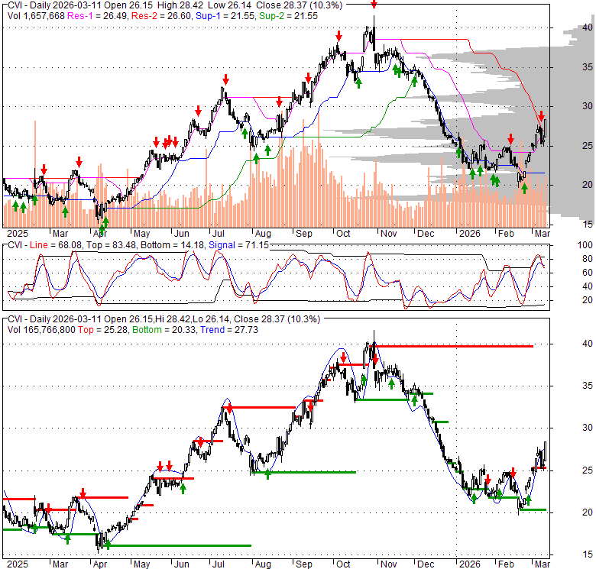Image resolution: width=596 pixels, height=569 pixels.
Task: Click the Vol 1,657,668 text in top chart
Action: coord(36,16)
